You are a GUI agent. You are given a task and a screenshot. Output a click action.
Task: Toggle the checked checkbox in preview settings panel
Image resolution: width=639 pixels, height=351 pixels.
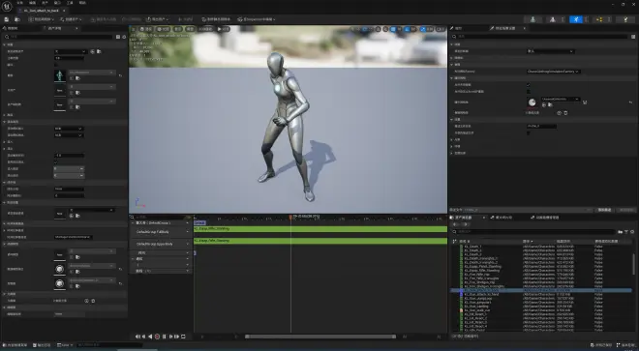tap(529, 85)
